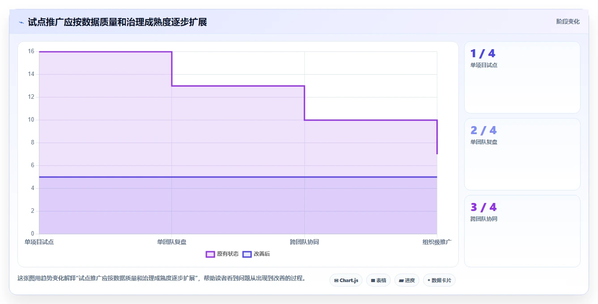Select the Chart.js tag chip

coord(346,280)
